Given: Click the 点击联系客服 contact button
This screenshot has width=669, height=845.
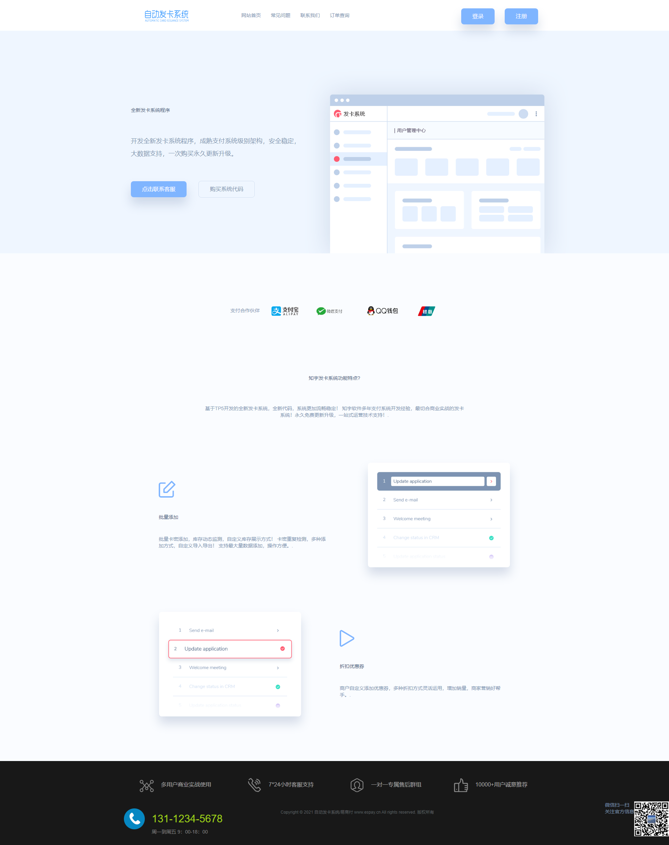Looking at the screenshot, I should coord(158,189).
